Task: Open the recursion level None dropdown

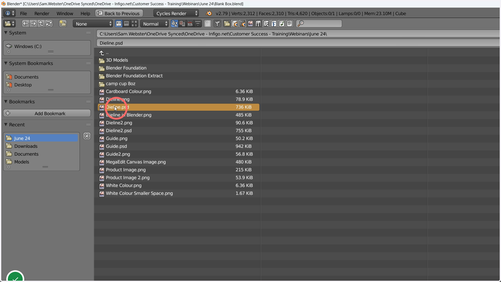Action: [93, 24]
